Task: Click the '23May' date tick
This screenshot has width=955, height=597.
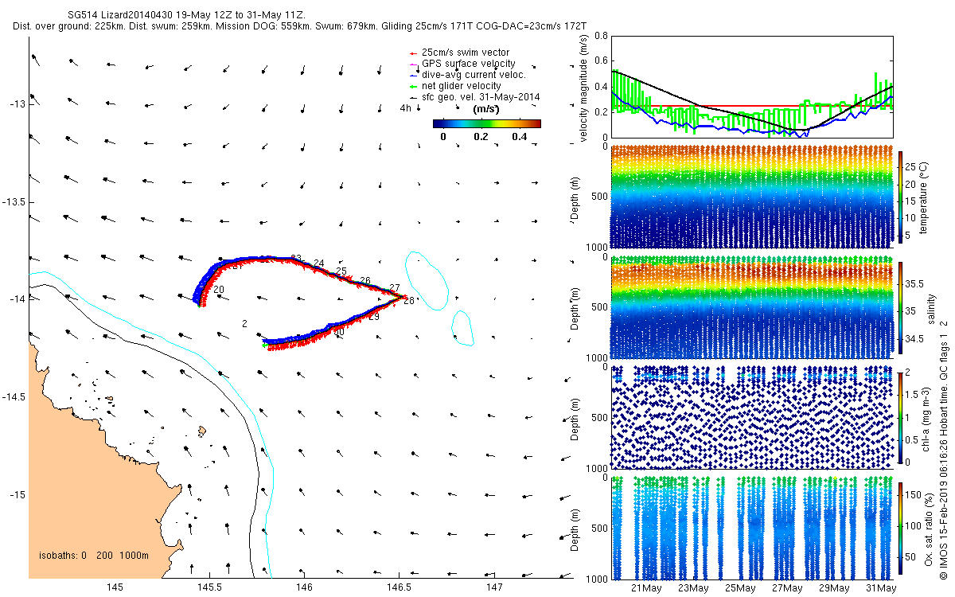Action: click(x=693, y=588)
